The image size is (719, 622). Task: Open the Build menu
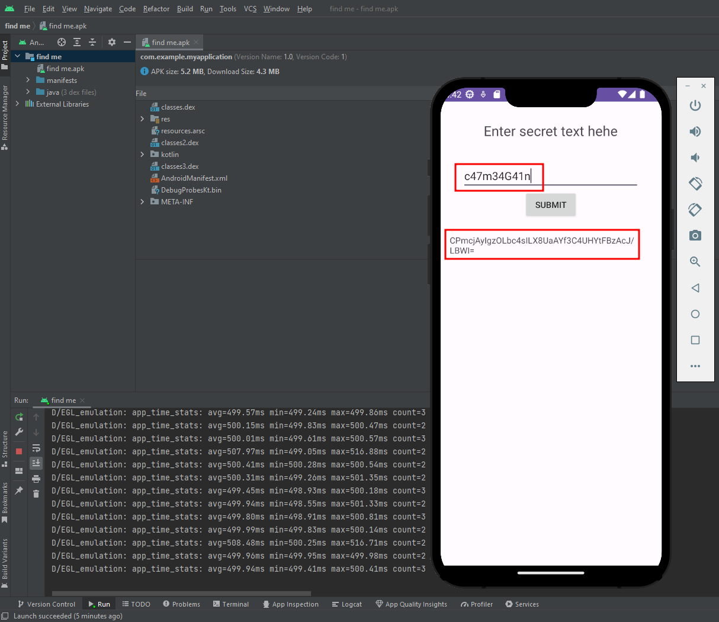(x=185, y=9)
